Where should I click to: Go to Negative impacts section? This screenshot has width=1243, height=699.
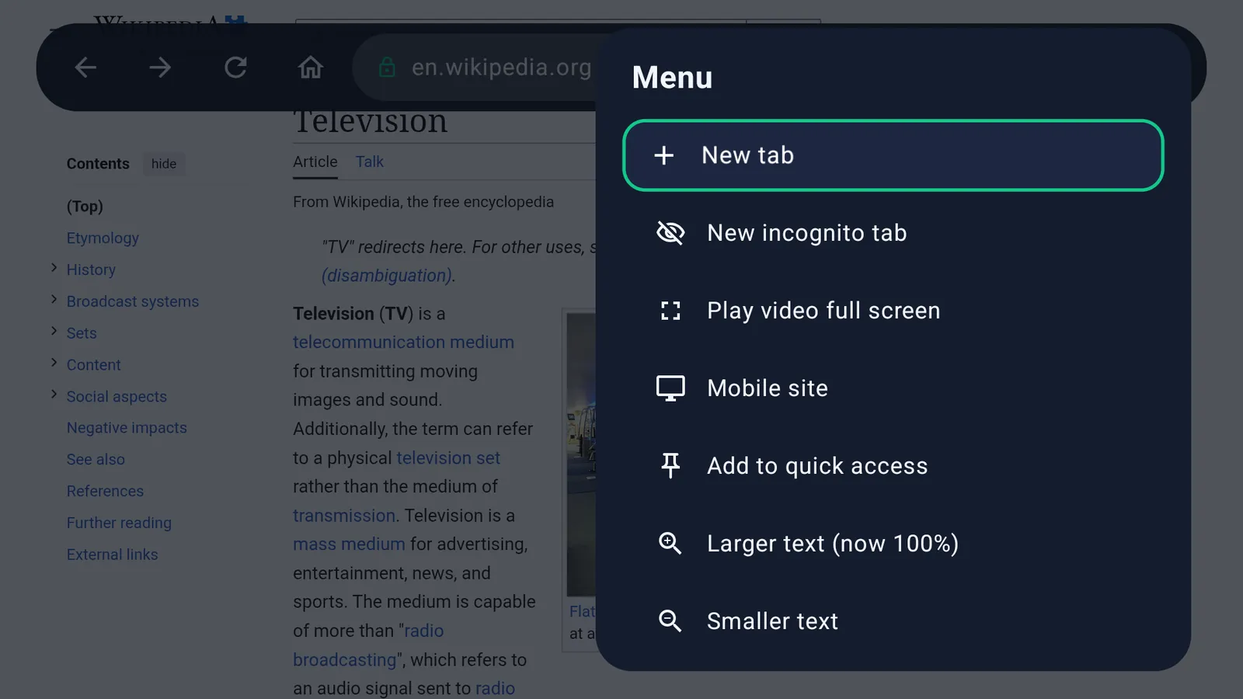tap(127, 428)
